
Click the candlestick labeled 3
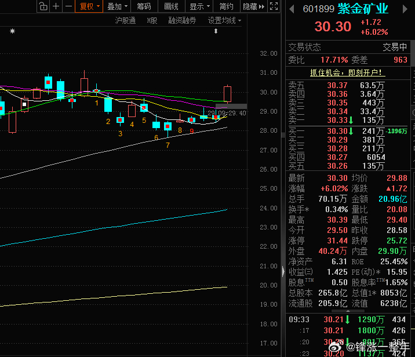pos(120,120)
